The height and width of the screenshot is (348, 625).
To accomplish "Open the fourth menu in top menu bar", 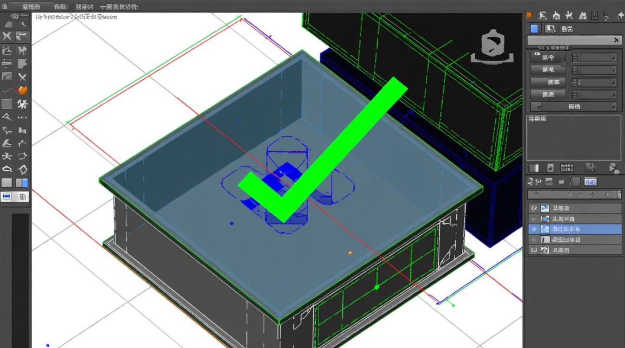I will pos(84,7).
